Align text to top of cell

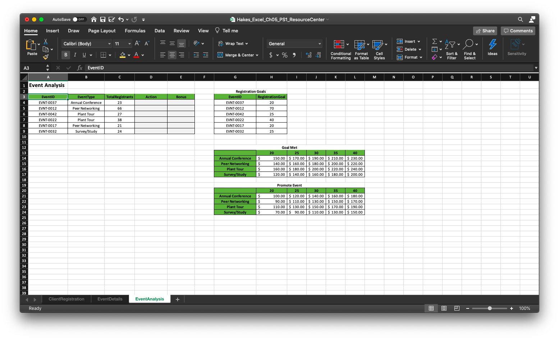tap(163, 43)
